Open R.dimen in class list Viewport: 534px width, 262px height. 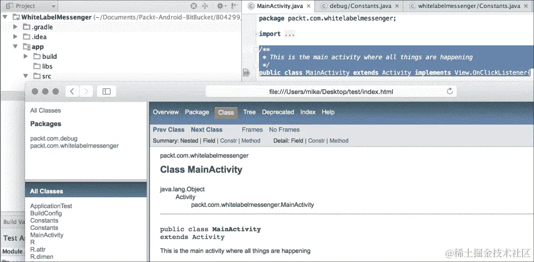(x=42, y=257)
